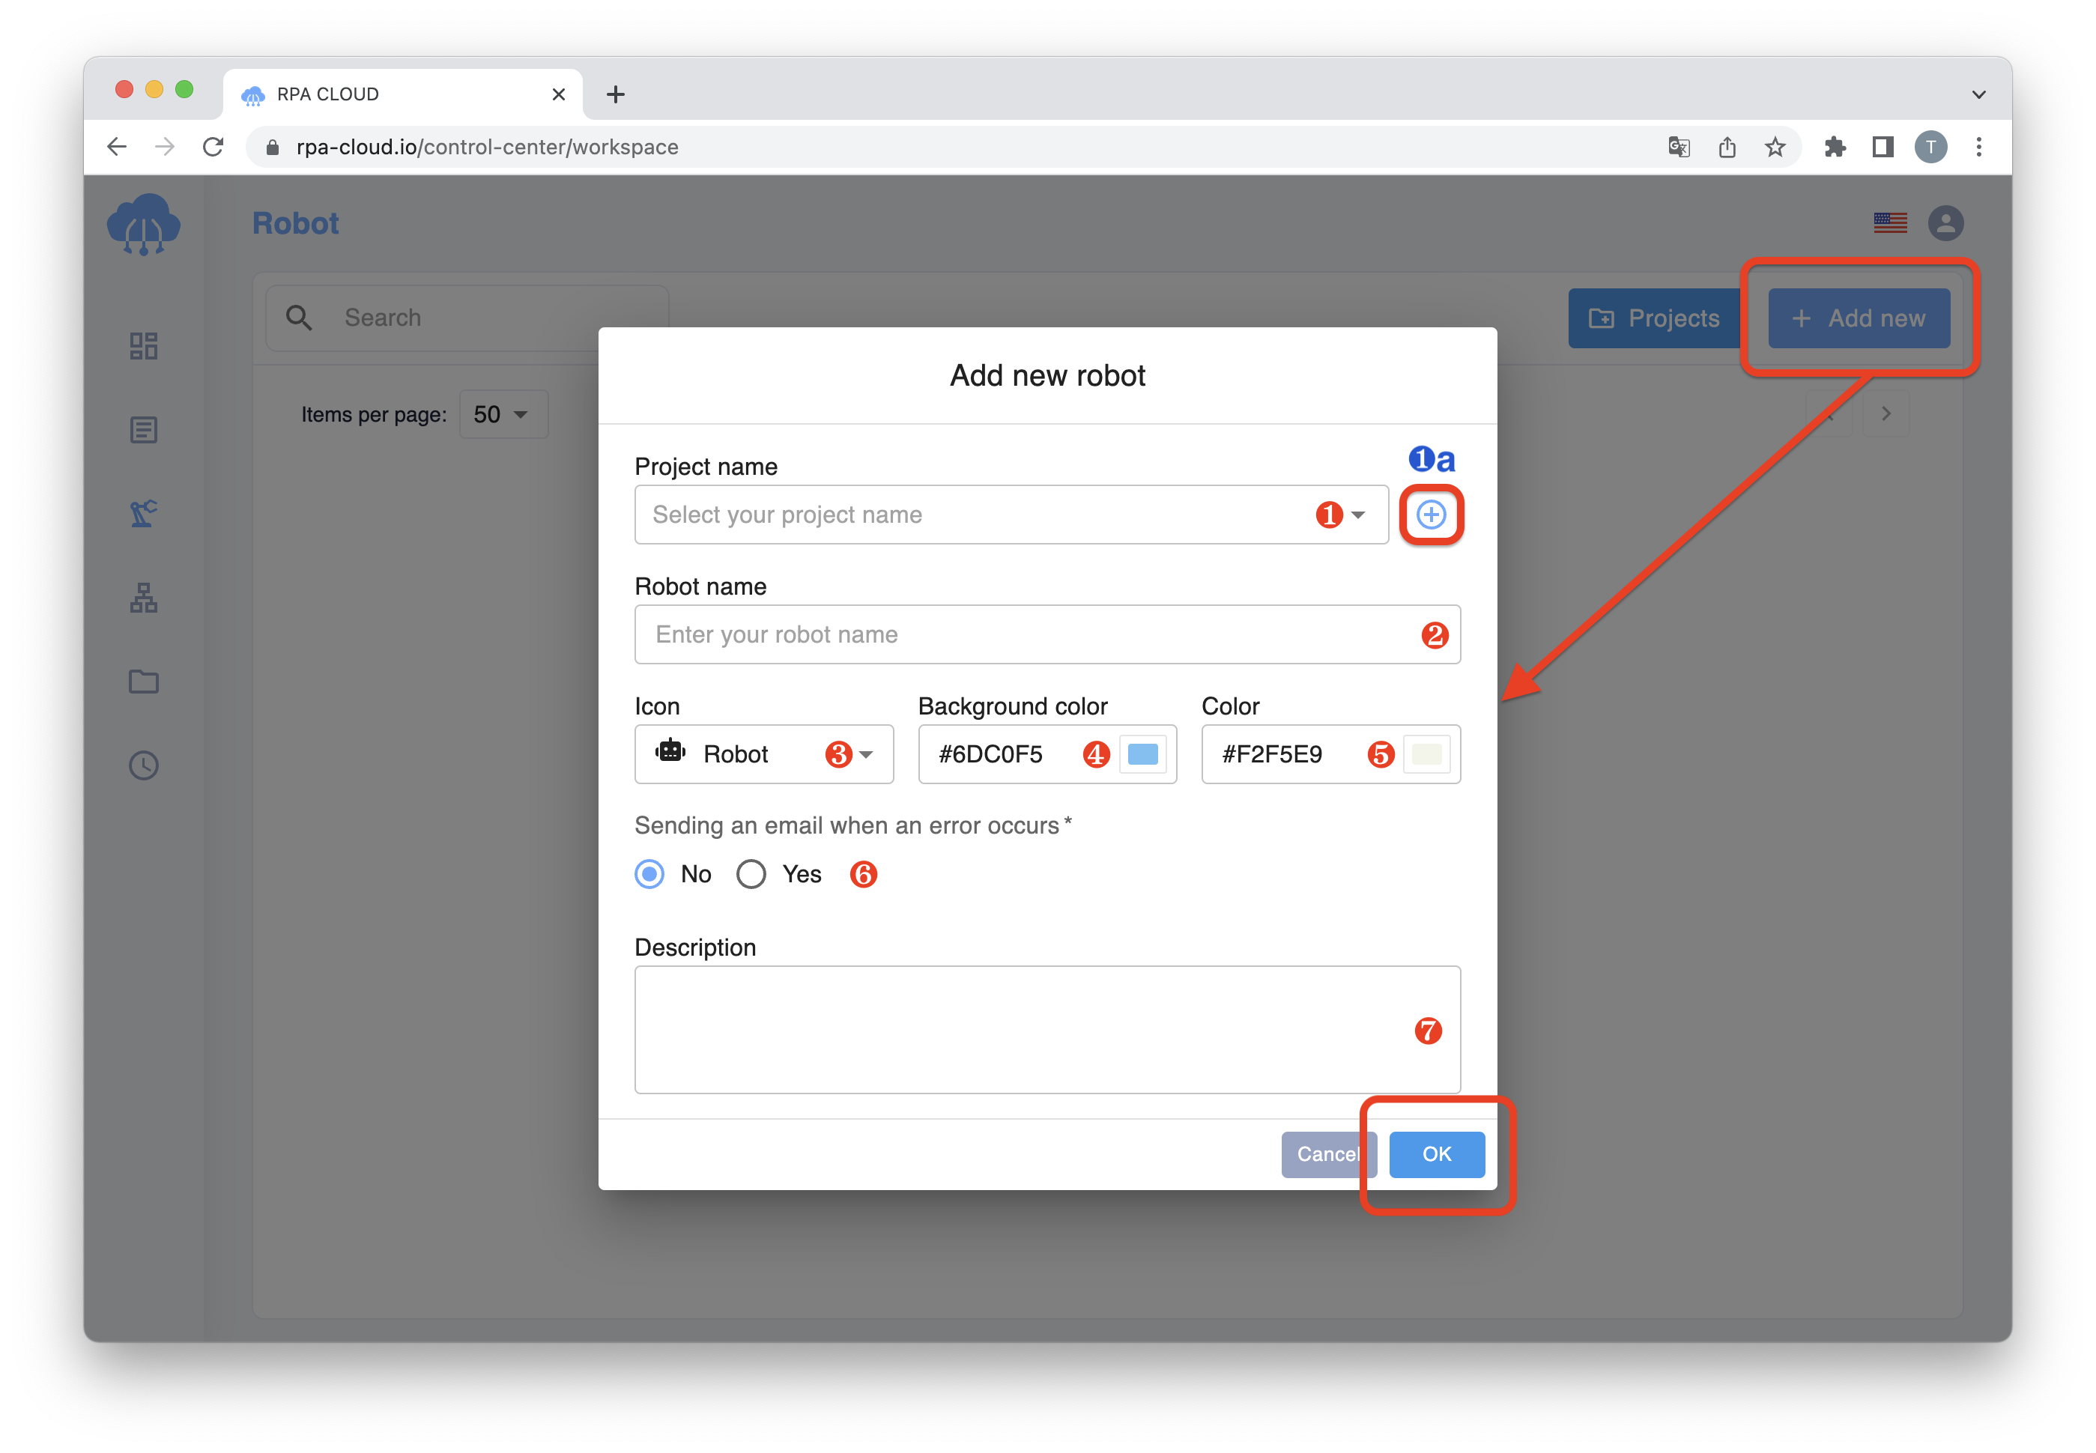Click the US flag language icon
This screenshot has height=1453, width=2096.
[x=1890, y=223]
